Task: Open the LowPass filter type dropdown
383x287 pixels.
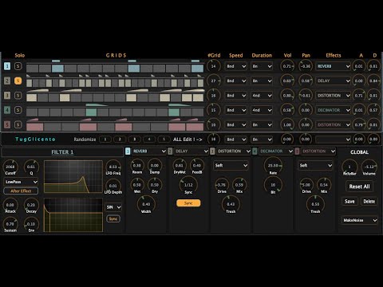Action: coord(21,182)
